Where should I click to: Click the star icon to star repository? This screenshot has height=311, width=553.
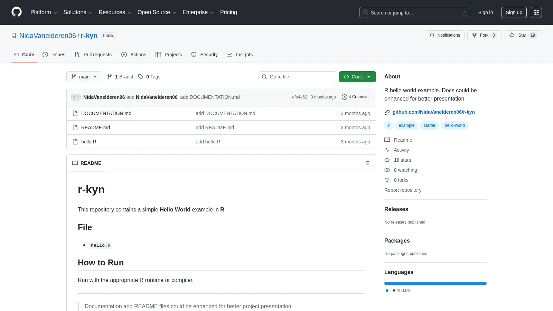pyautogui.click(x=512, y=35)
